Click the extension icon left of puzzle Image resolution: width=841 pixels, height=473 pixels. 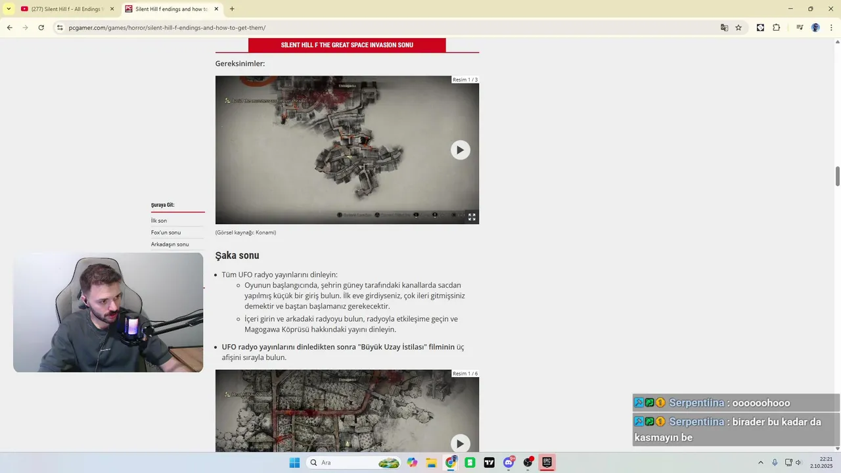tap(760, 28)
